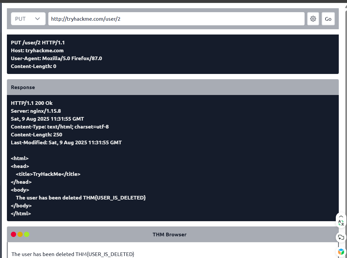Select the 'Server: nginx/1.15.8' header
This screenshot has height=258, width=347.
click(36, 111)
